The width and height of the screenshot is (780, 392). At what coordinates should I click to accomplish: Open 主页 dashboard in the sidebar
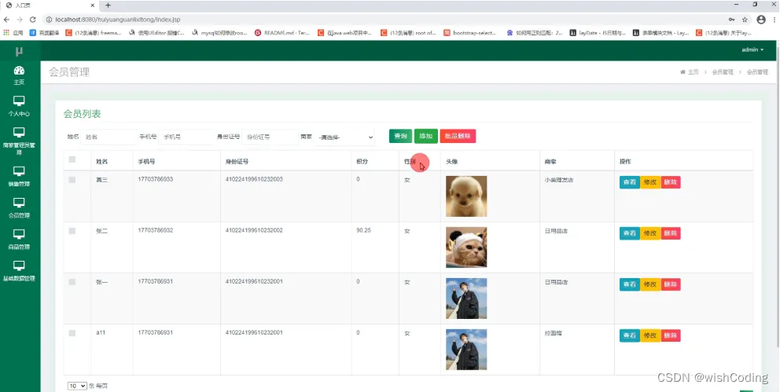(x=20, y=75)
